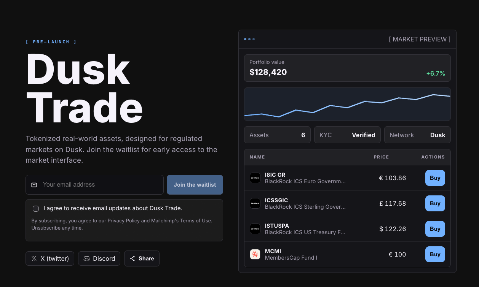This screenshot has height=287, width=479.
Task: Click the Dusk Trade headline
Action: (84, 89)
